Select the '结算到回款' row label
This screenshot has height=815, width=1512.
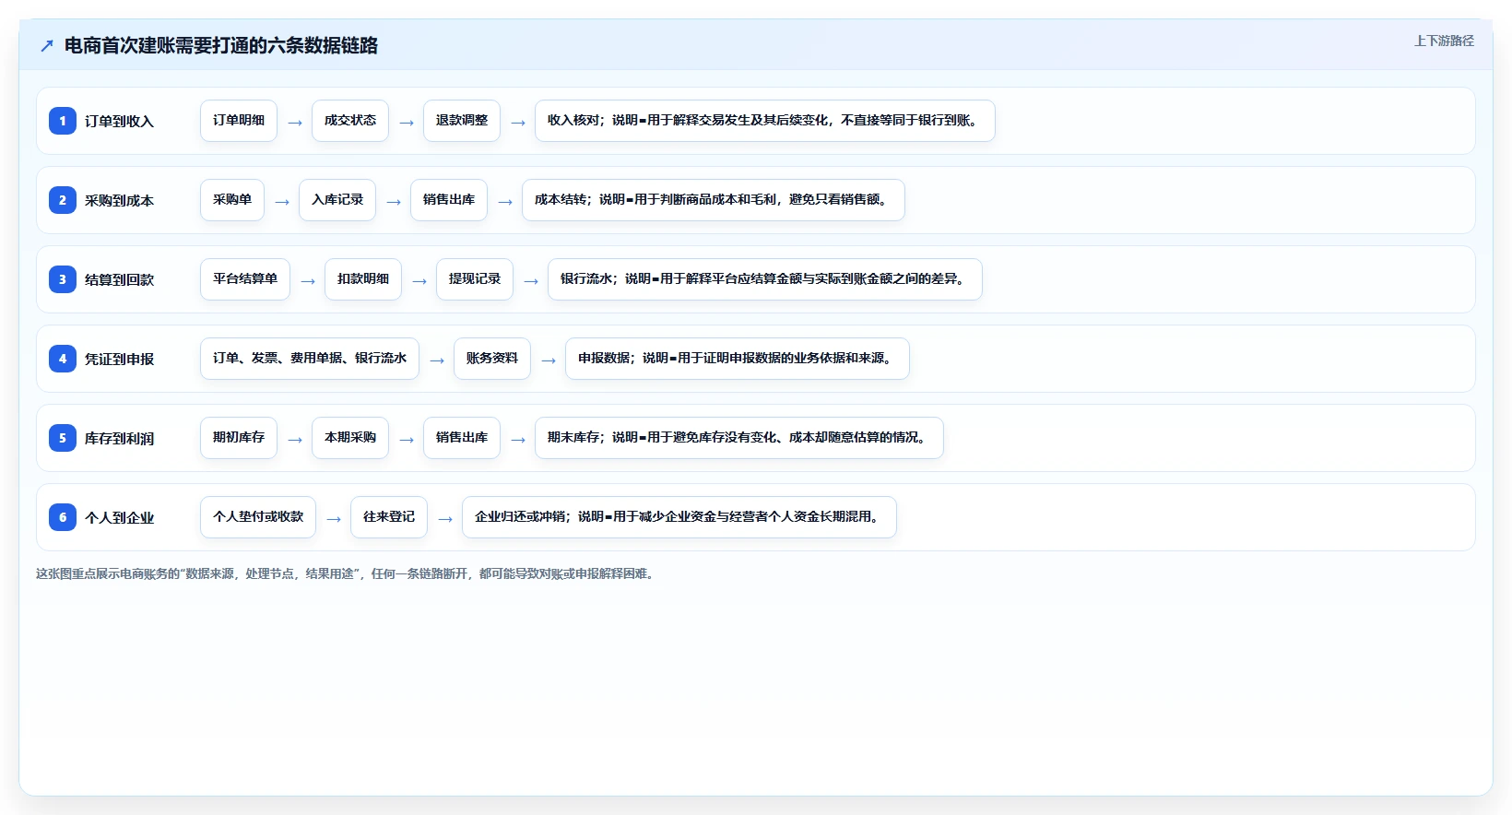119,280
